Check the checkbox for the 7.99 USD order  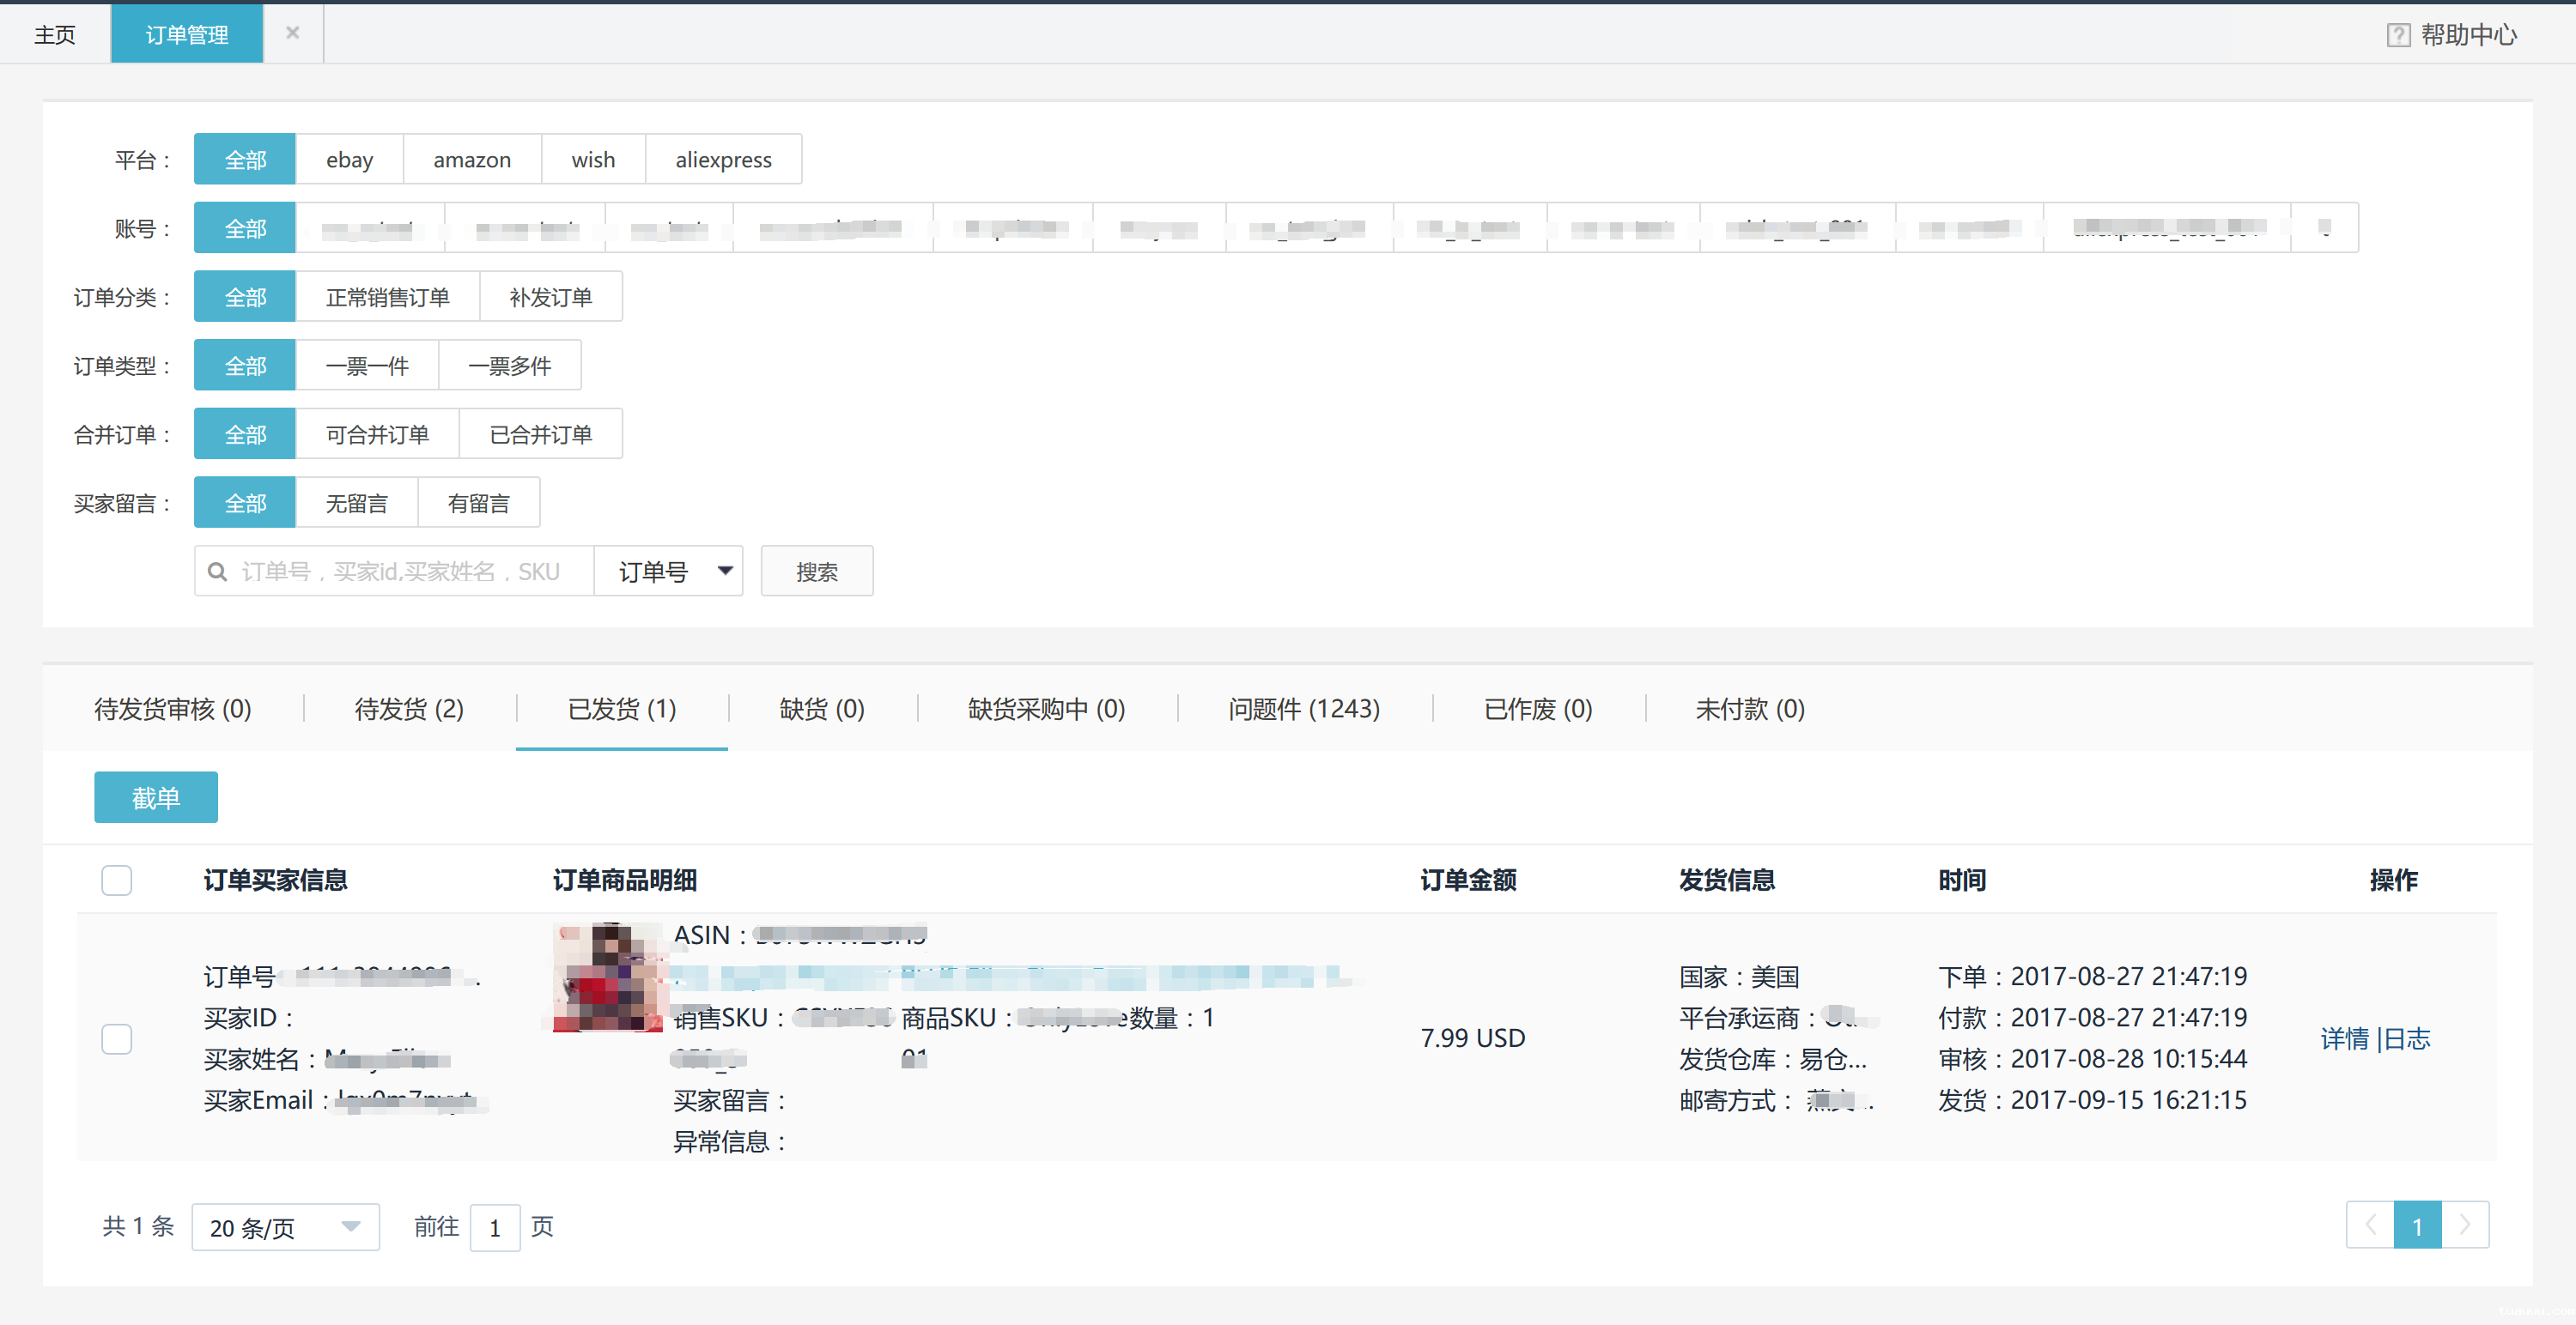click(117, 1039)
